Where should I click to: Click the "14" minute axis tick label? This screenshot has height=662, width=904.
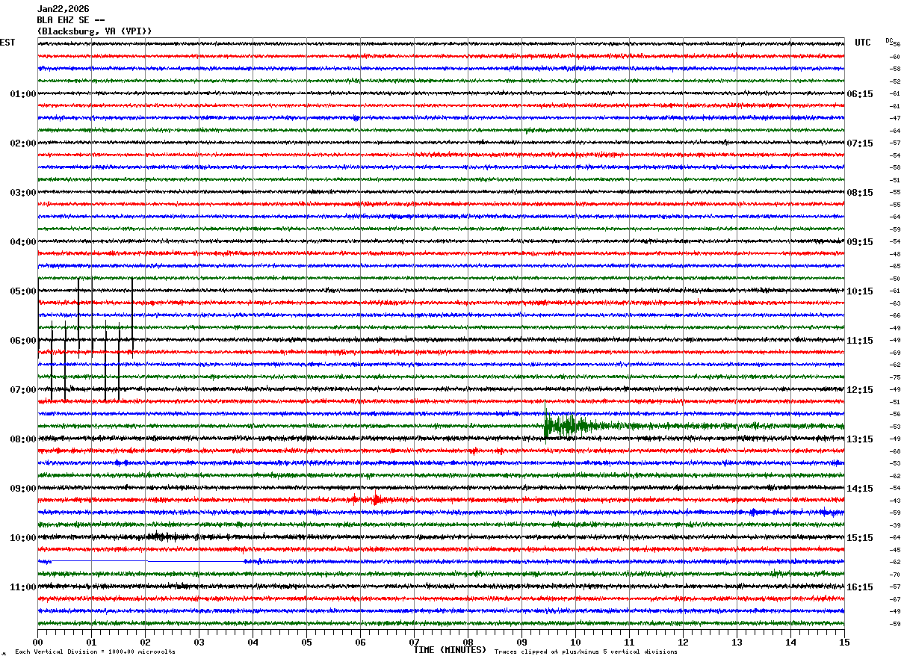790,642
